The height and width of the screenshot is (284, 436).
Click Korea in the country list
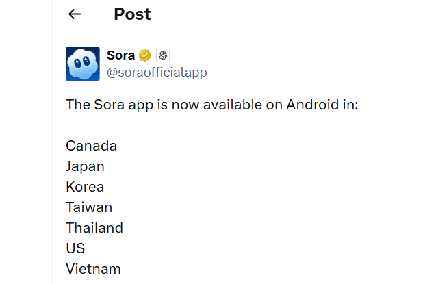85,186
